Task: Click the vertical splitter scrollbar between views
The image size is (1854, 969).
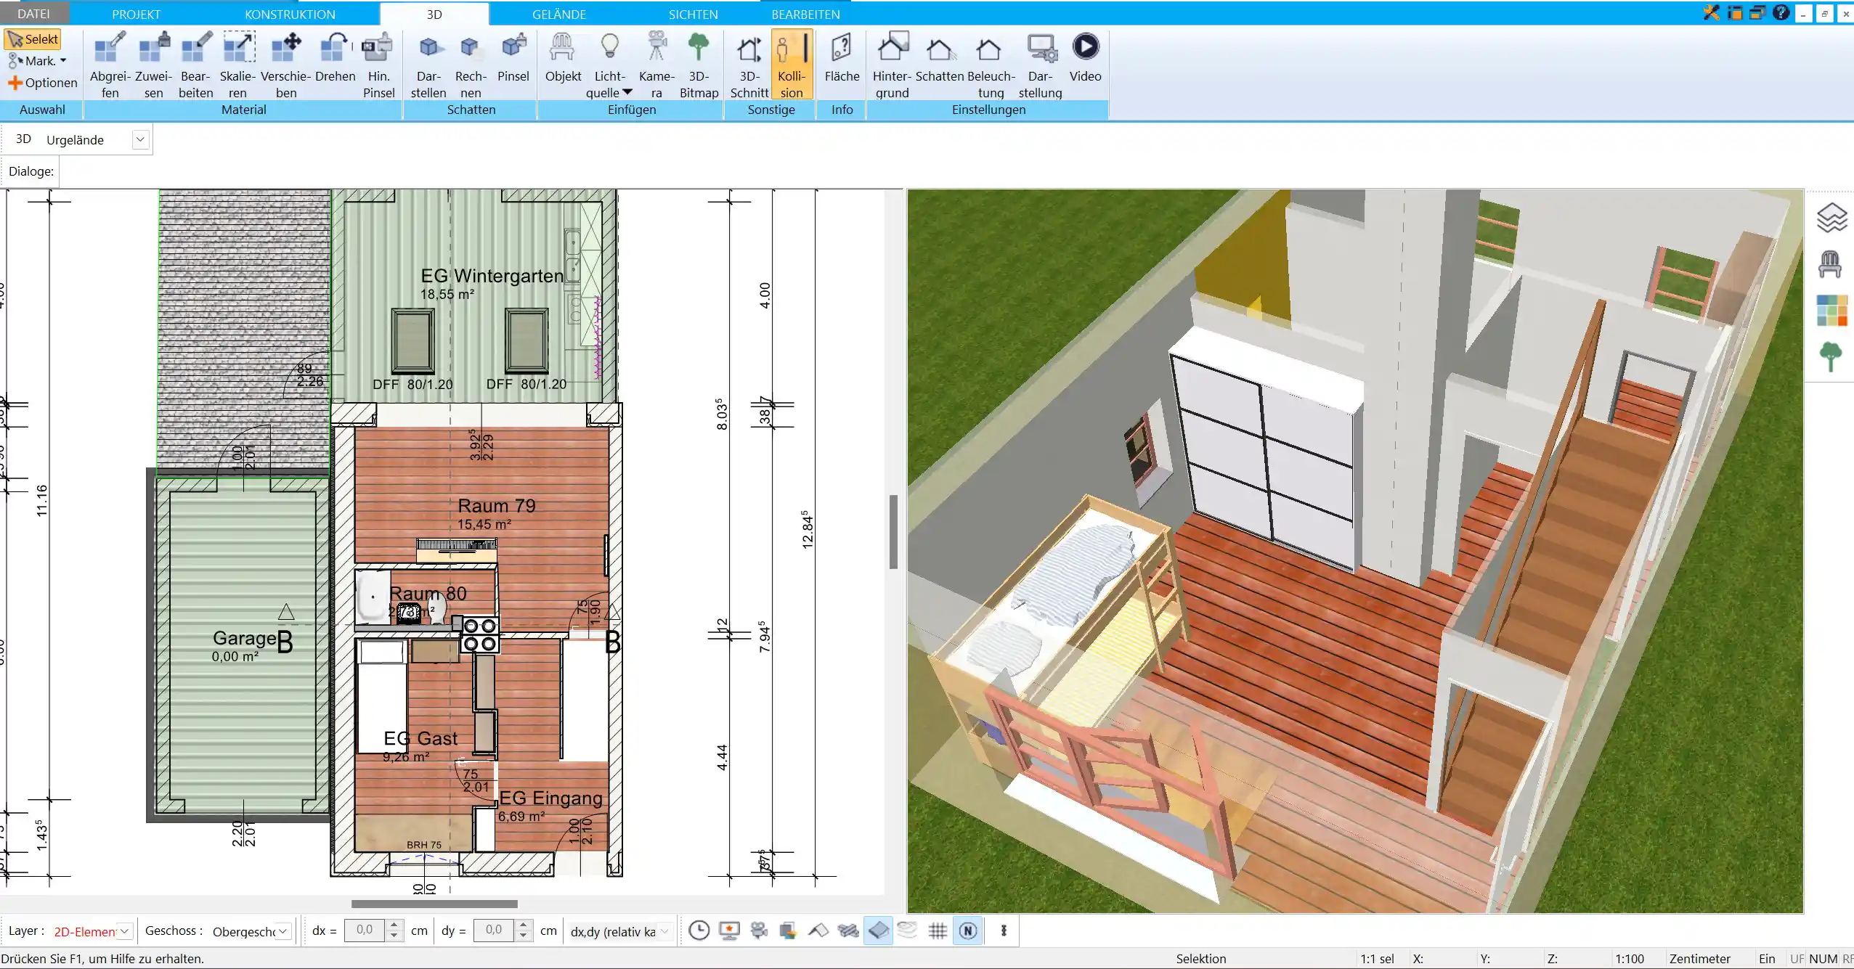Action: pyautogui.click(x=894, y=531)
